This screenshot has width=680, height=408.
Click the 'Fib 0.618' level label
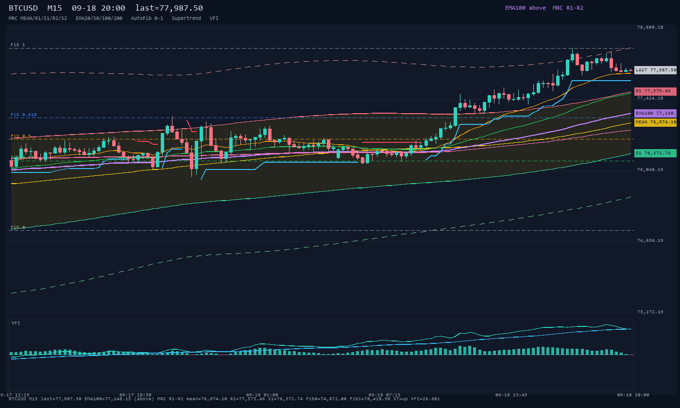click(24, 115)
